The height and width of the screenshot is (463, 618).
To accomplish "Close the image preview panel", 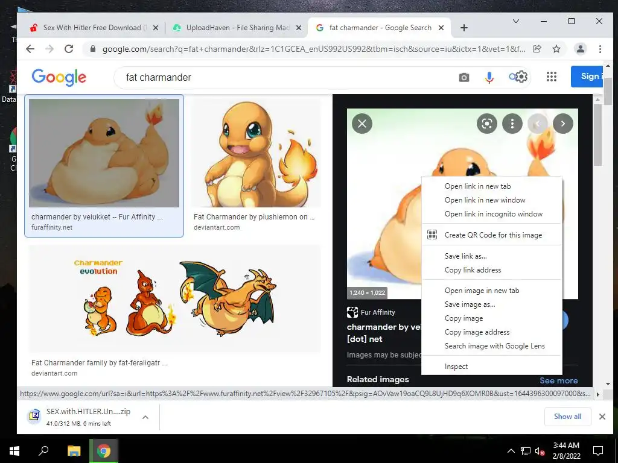I will click(x=362, y=124).
